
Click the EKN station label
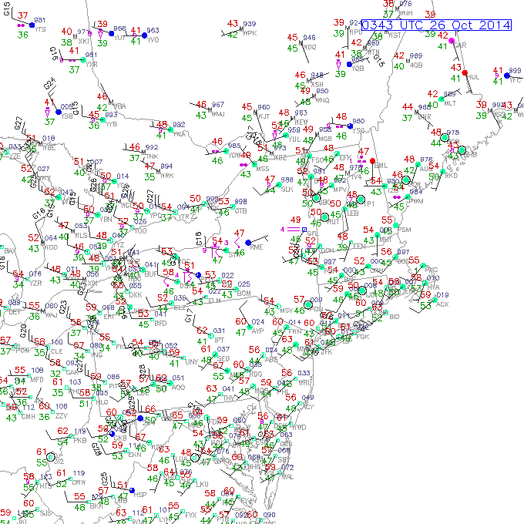click(x=135, y=455)
